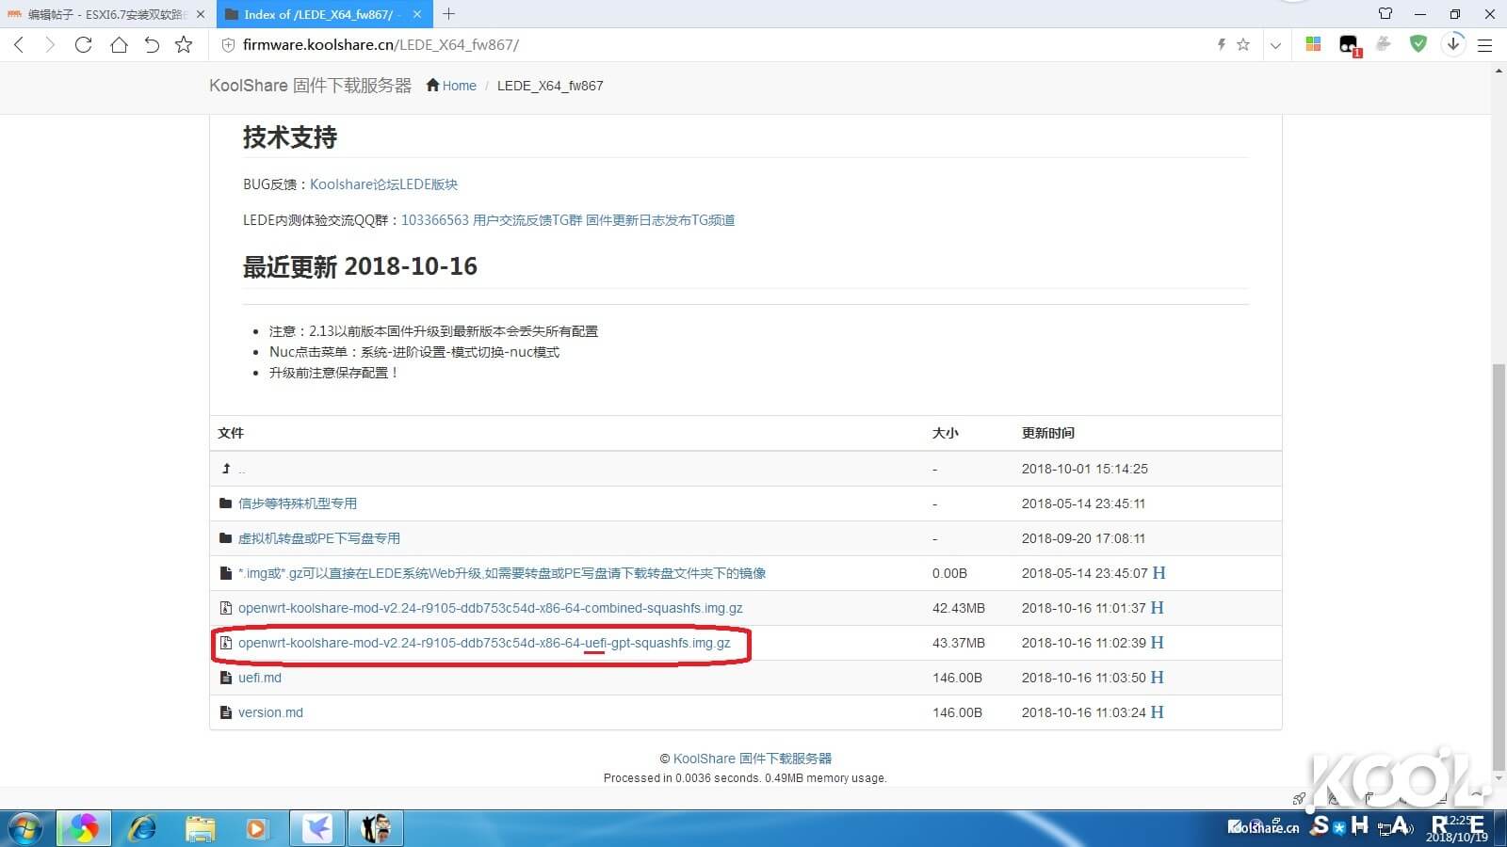Open downloads via the circular download arrow icon
This screenshot has height=847, width=1507.
(x=1453, y=44)
